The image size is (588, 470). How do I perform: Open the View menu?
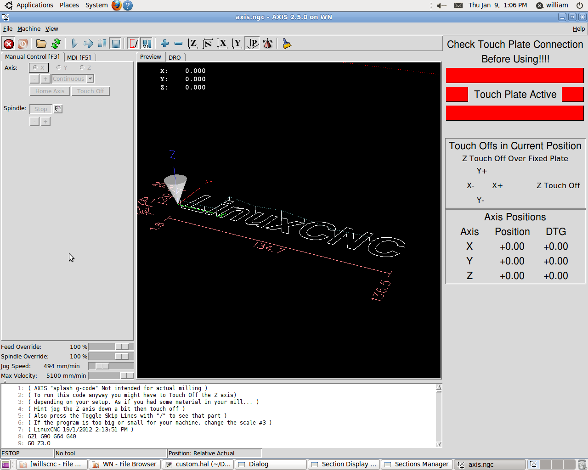pyautogui.click(x=52, y=28)
